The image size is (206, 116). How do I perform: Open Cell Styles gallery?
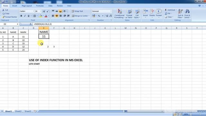point(137,14)
